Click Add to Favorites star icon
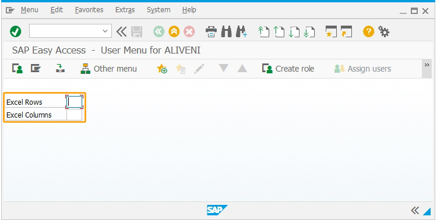Image resolution: width=437 pixels, height=220 pixels. (x=162, y=69)
